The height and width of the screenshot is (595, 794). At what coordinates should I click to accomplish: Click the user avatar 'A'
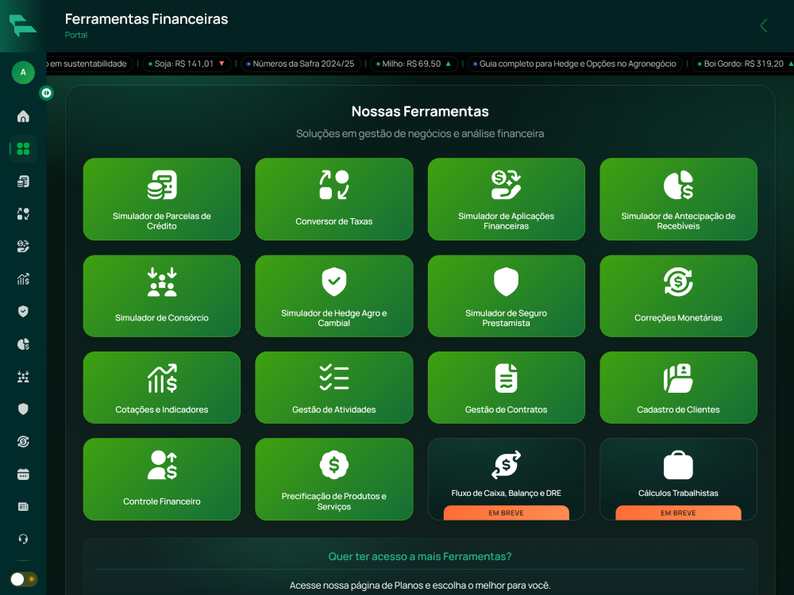[x=23, y=72]
